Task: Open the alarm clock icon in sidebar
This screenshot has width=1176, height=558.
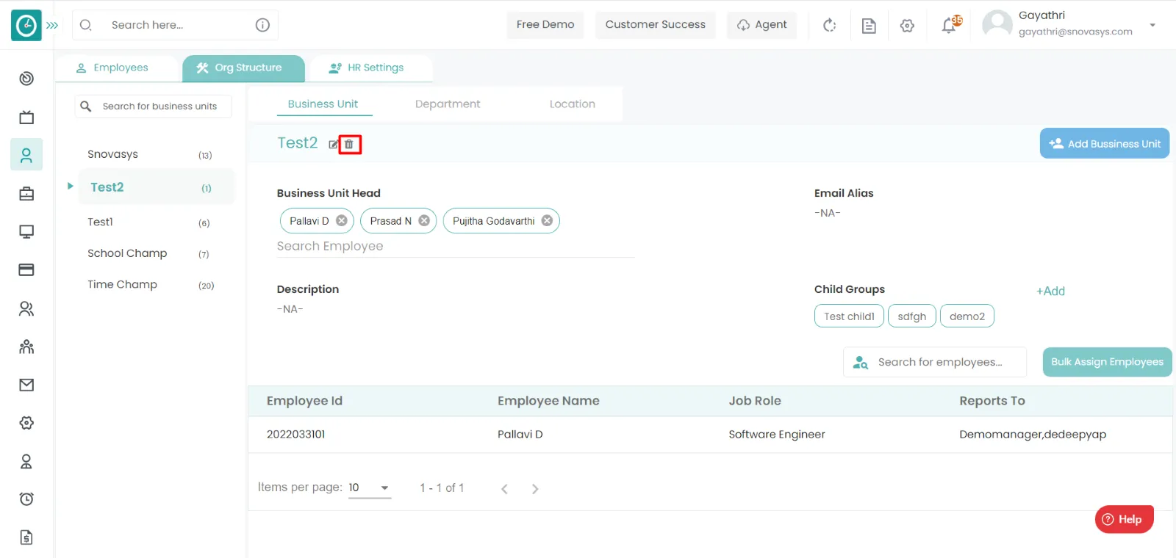Action: (26, 499)
